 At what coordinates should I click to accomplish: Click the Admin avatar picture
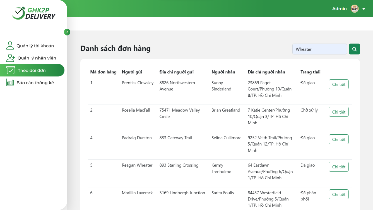click(355, 9)
